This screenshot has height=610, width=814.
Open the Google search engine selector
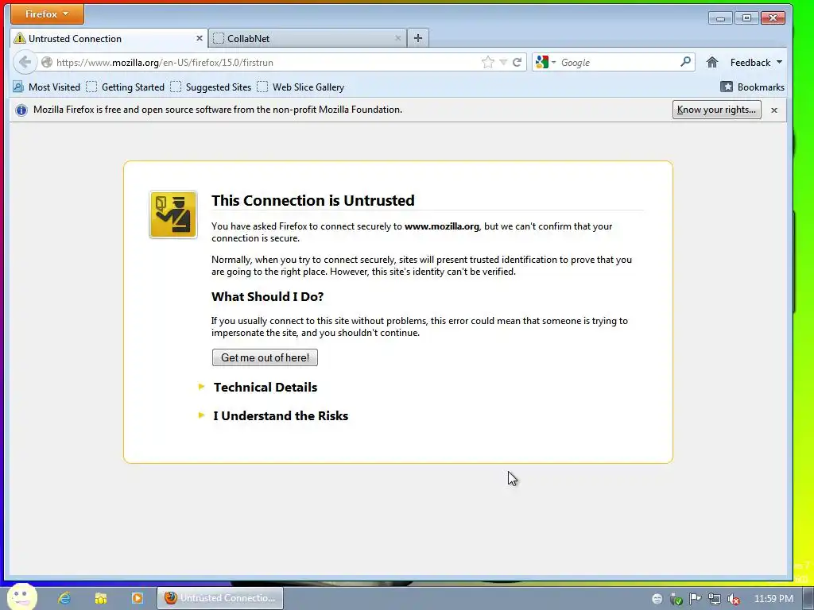(x=545, y=62)
